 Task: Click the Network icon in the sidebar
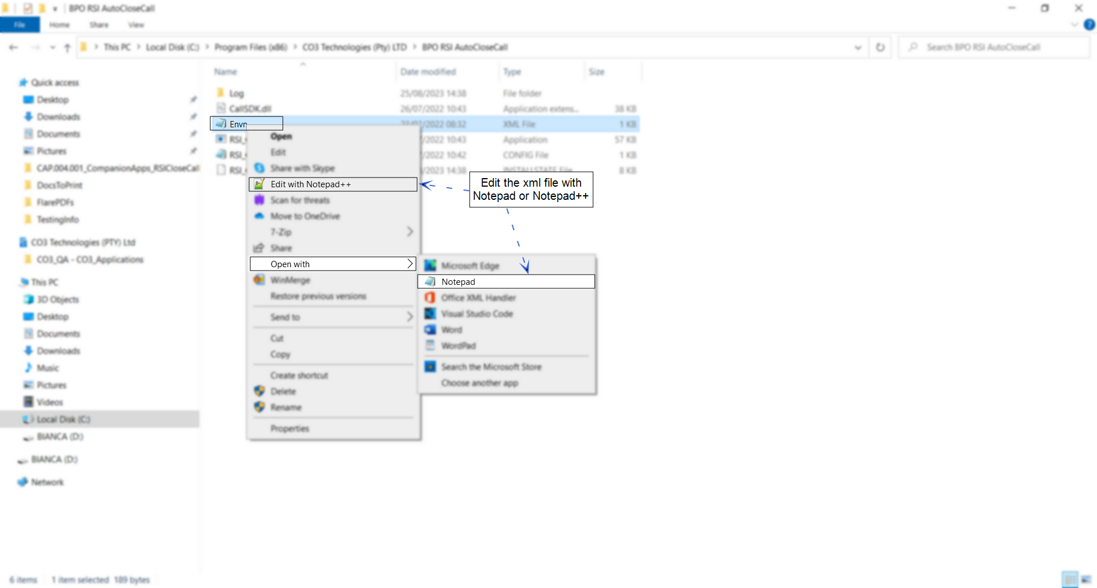pos(23,482)
